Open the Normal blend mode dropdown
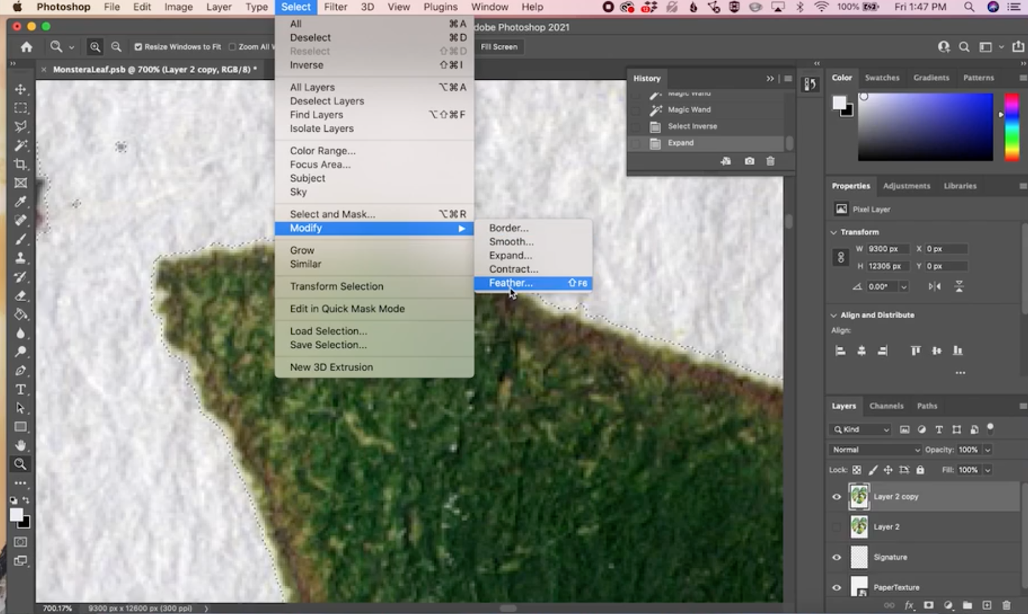Viewport: 1028px width, 614px height. (875, 450)
